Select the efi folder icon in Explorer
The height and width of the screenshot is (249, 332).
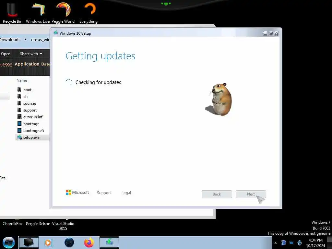(x=19, y=96)
